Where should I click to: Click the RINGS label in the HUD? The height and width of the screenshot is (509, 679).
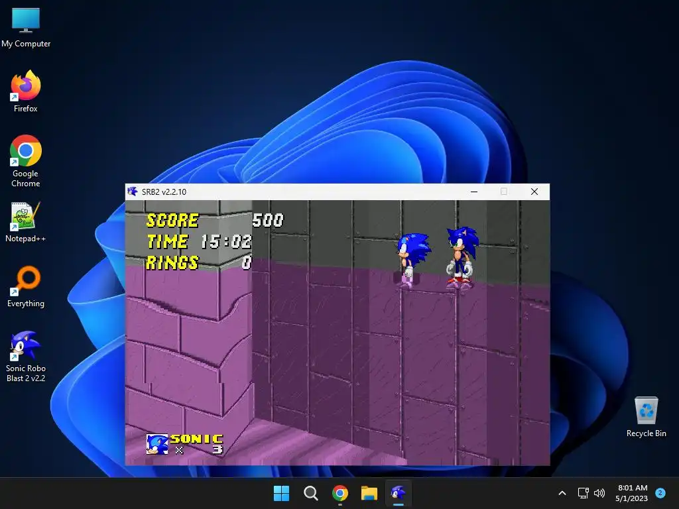(x=172, y=262)
